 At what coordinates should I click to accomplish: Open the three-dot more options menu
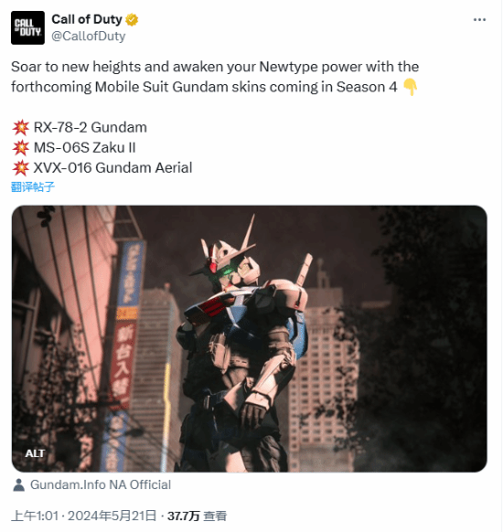tap(479, 20)
